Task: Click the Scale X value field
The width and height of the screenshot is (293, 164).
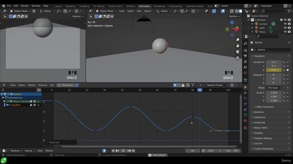Action: [274, 92]
